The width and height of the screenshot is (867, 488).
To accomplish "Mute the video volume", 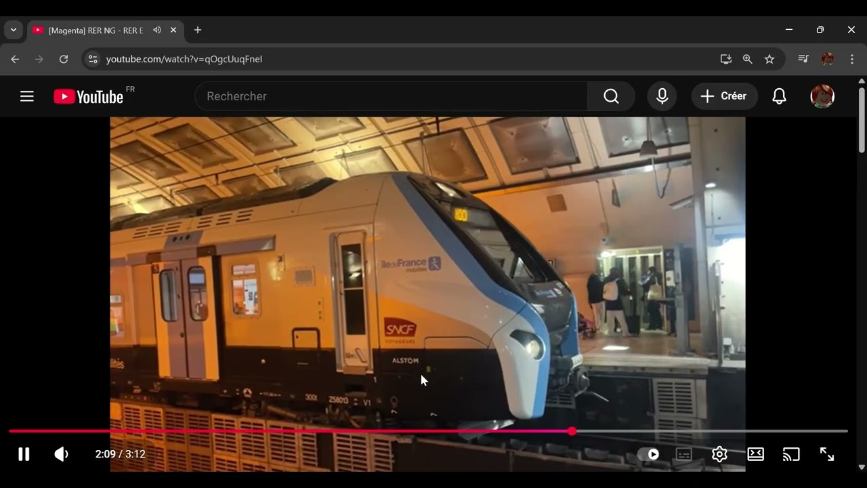I will [x=62, y=454].
